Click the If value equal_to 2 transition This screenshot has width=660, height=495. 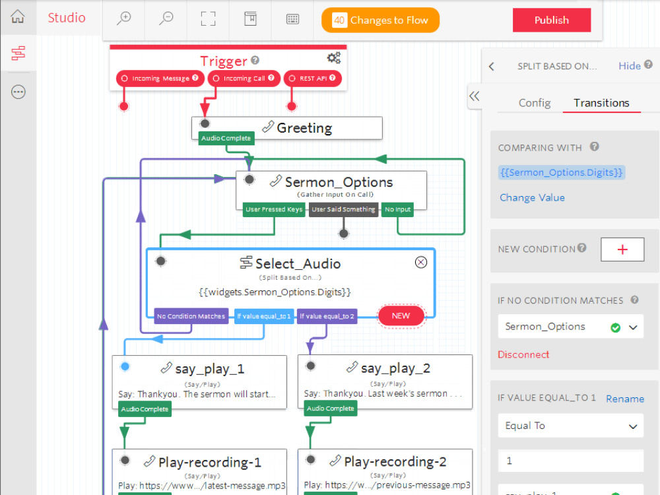[x=327, y=316]
